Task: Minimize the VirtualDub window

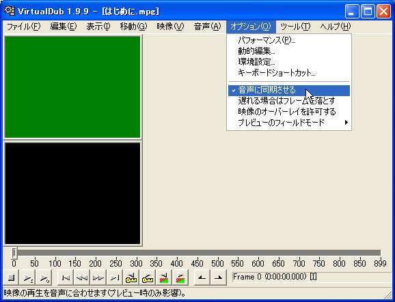Action: [x=352, y=12]
